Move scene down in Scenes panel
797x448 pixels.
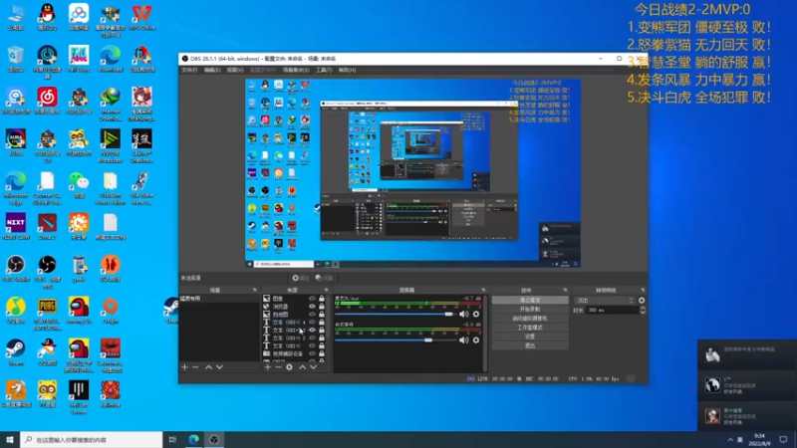pos(219,366)
